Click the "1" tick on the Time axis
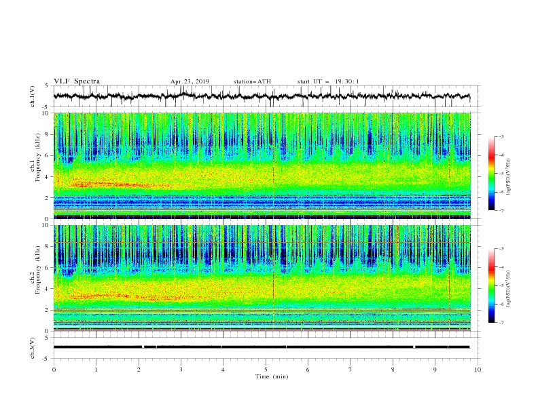This screenshot has width=538, height=415. point(96,370)
